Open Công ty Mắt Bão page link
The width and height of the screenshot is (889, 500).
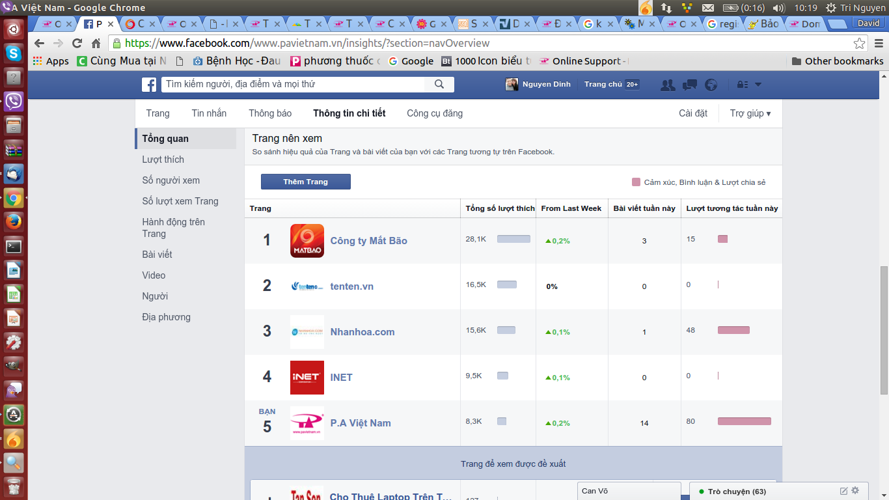(369, 241)
